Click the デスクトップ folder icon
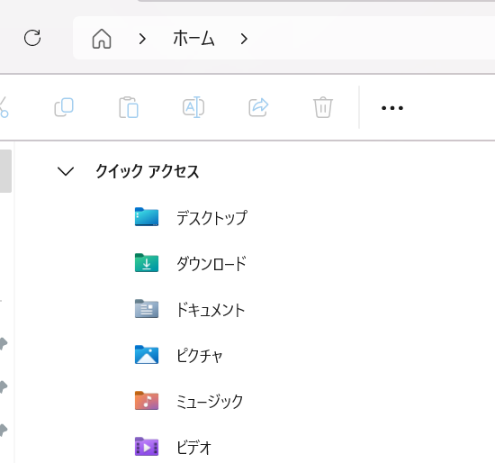The width and height of the screenshot is (495, 463). [x=147, y=217]
